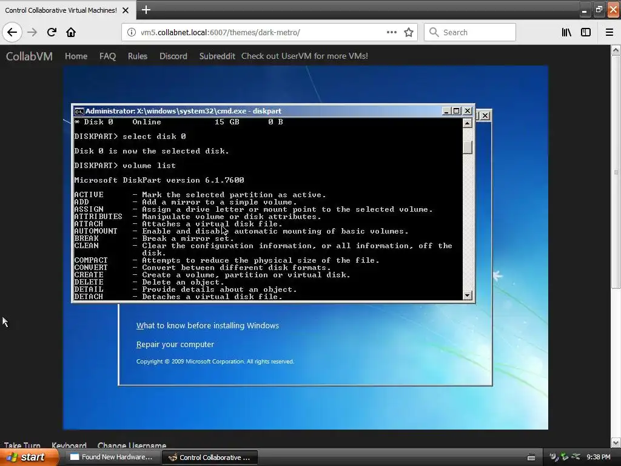This screenshot has width=621, height=466.
Task: Click first system tray hardware icon
Action: [x=554, y=457]
